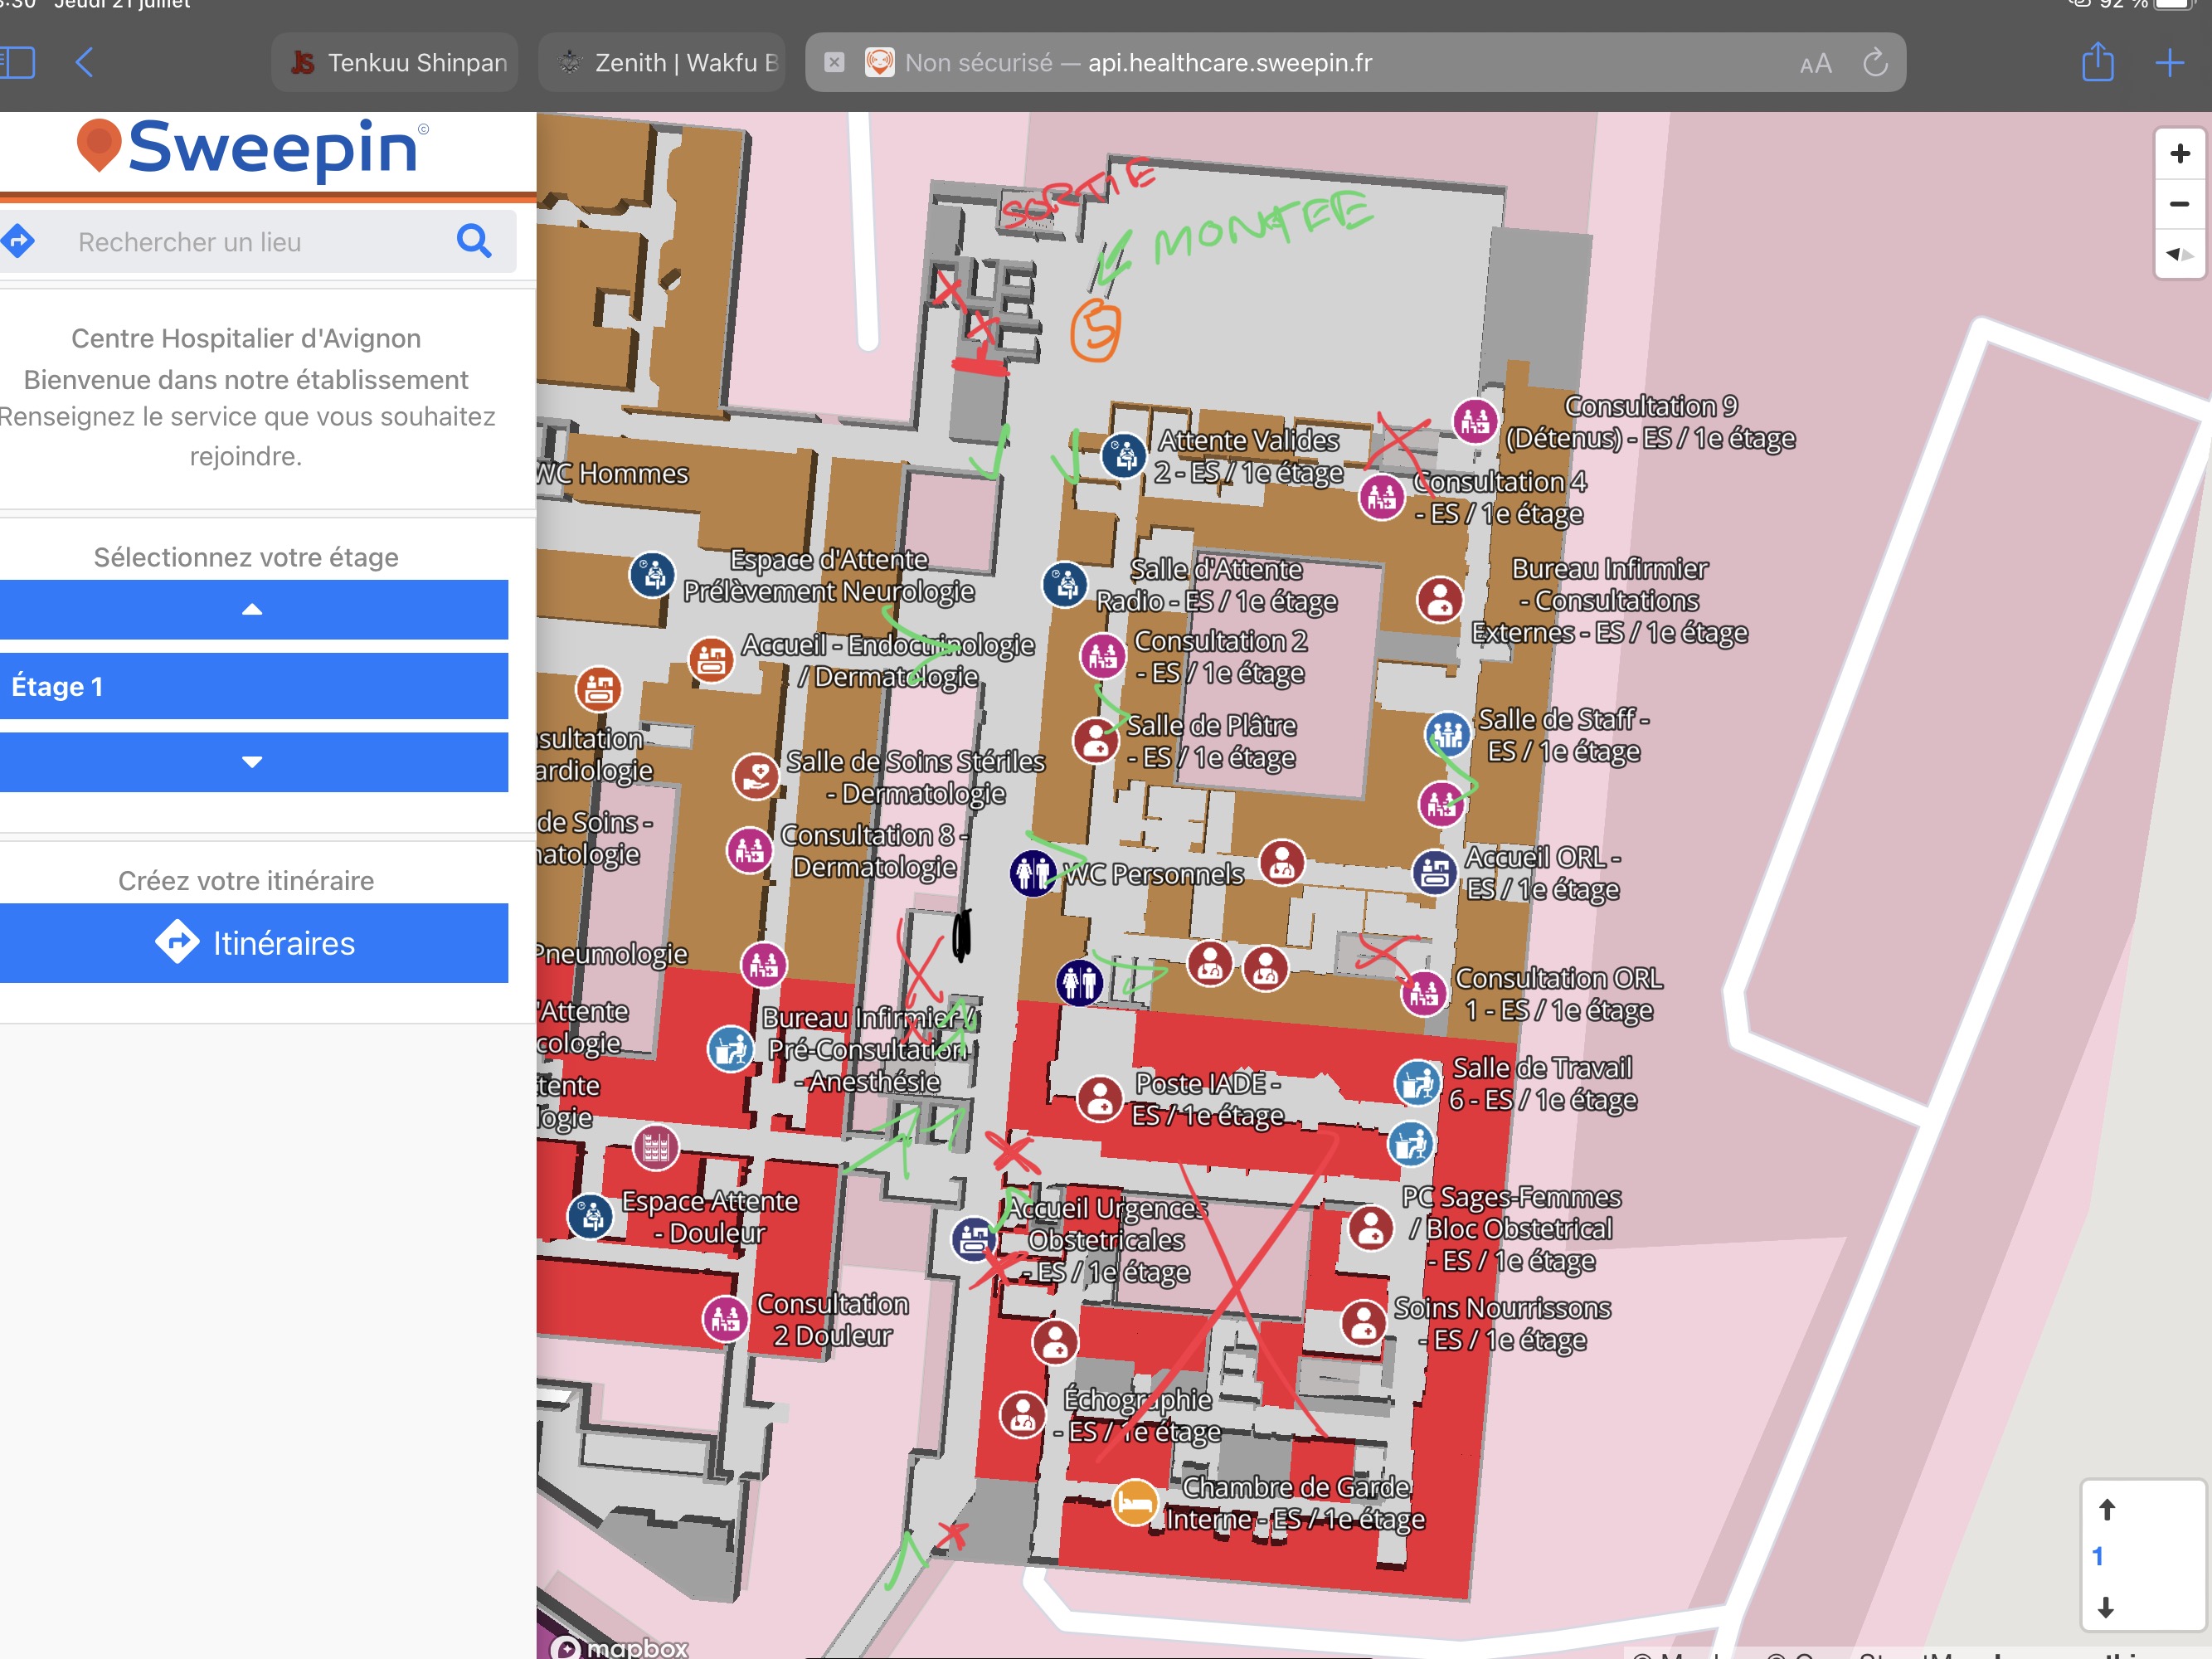Select the WC Personnels restroom marker
2212x1659 pixels.
pyautogui.click(x=1032, y=873)
